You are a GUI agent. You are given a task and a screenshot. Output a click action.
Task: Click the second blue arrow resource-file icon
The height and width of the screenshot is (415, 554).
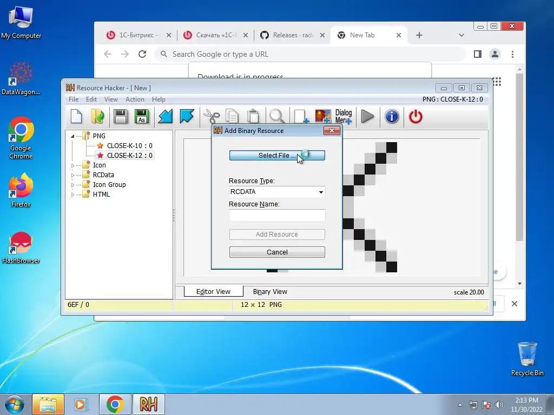[187, 117]
